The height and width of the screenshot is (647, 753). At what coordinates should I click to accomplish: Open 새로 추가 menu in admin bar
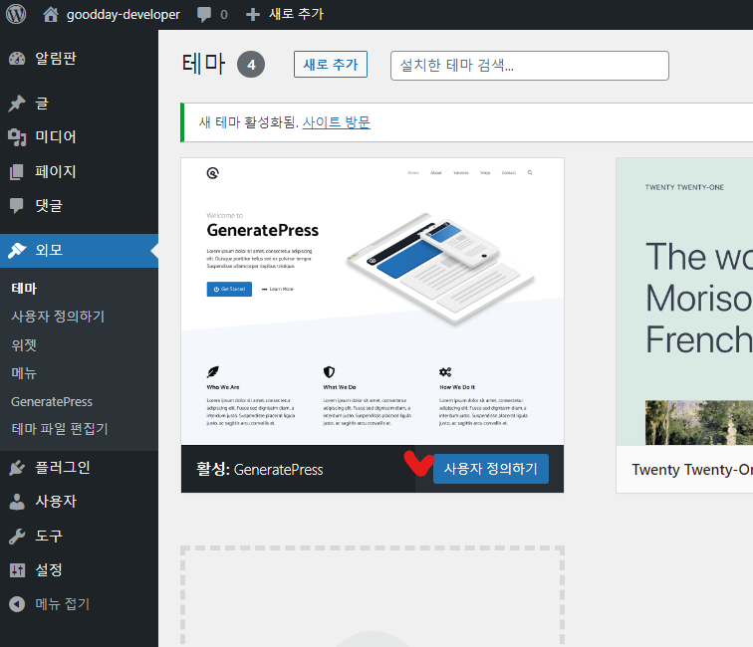click(x=296, y=14)
